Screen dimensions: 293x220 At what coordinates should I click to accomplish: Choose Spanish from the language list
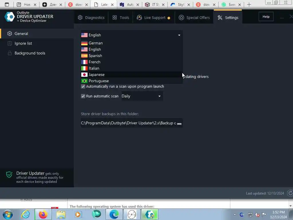click(132, 56)
